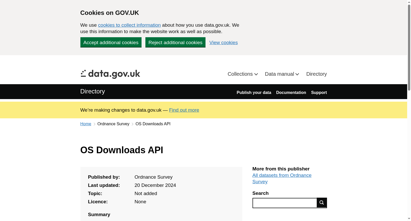The width and height of the screenshot is (411, 221).
Task: Focus the Search input field
Action: 285,203
